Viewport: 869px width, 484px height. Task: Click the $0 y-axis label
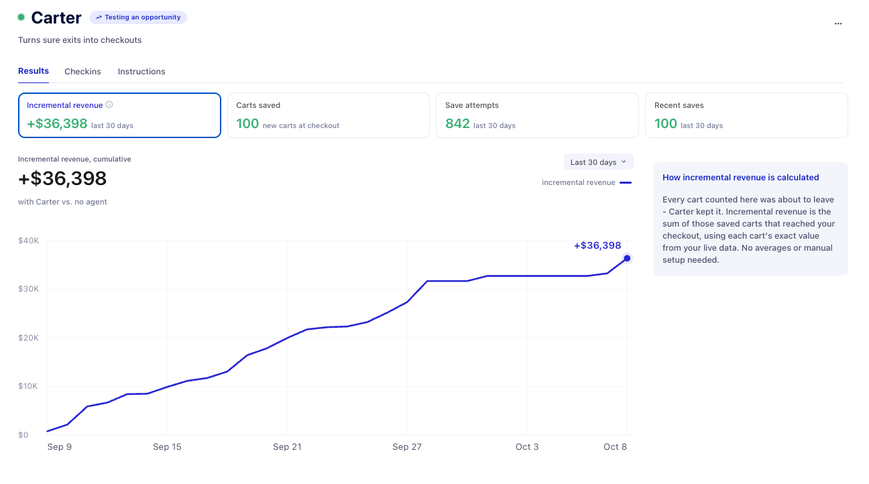coord(23,435)
